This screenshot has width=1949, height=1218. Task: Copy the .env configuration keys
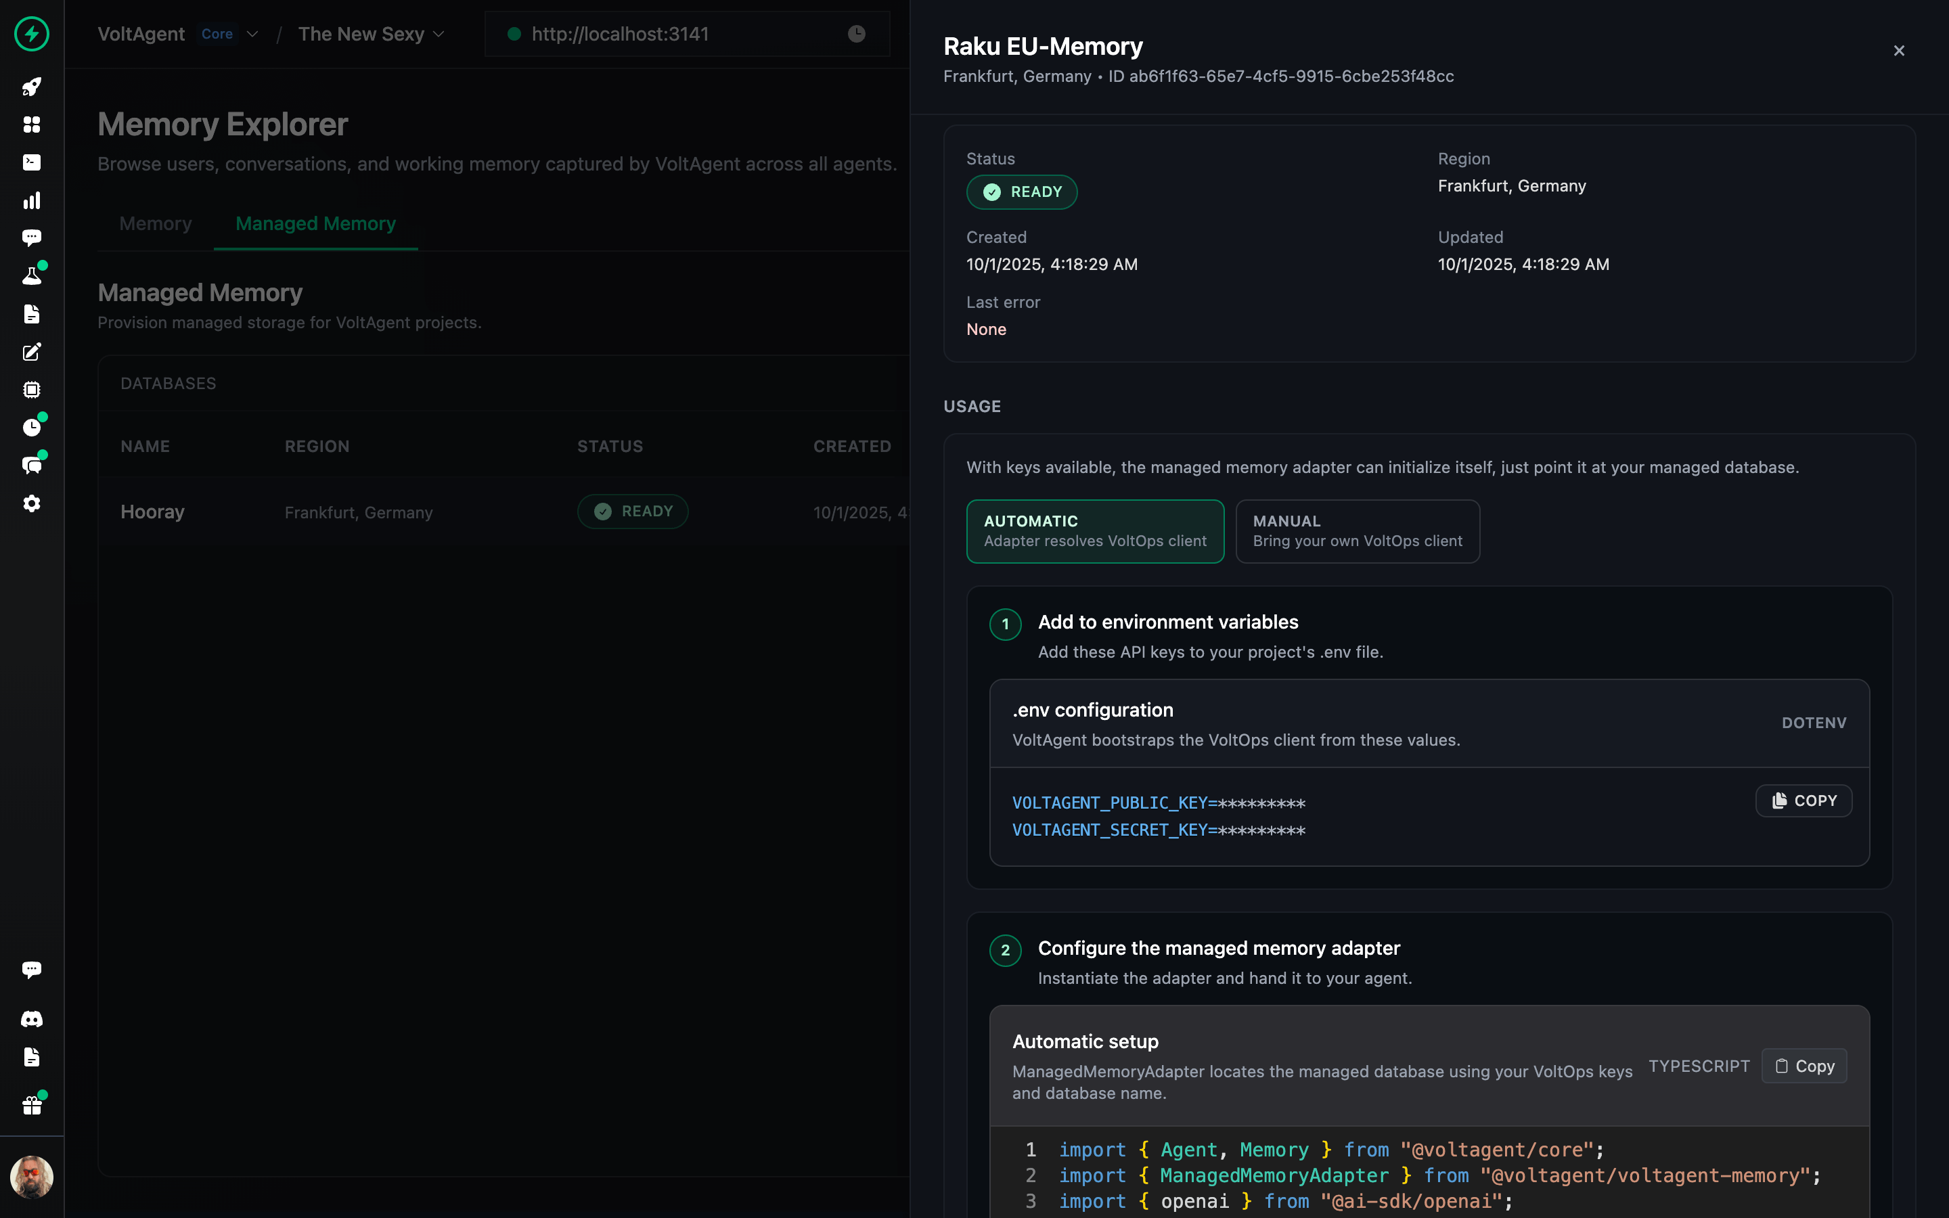tap(1804, 800)
